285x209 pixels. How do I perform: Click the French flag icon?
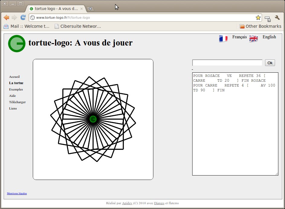223,38
